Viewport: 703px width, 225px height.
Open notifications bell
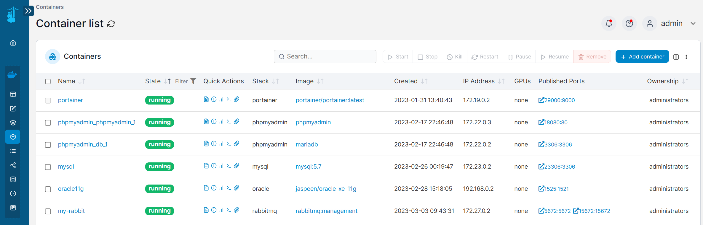(x=609, y=23)
